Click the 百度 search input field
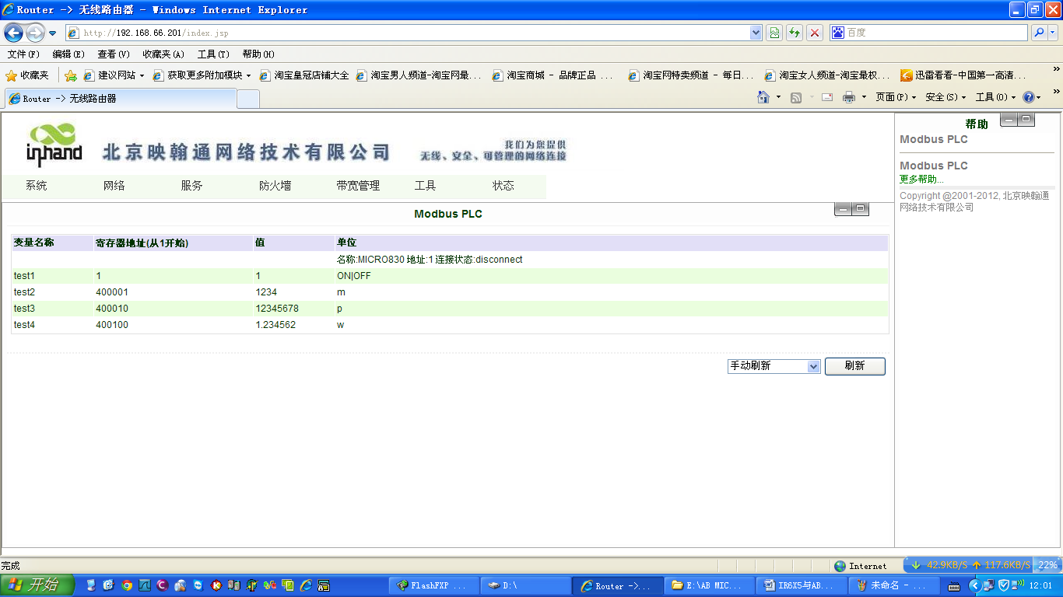The image size is (1063, 597). pos(934,33)
